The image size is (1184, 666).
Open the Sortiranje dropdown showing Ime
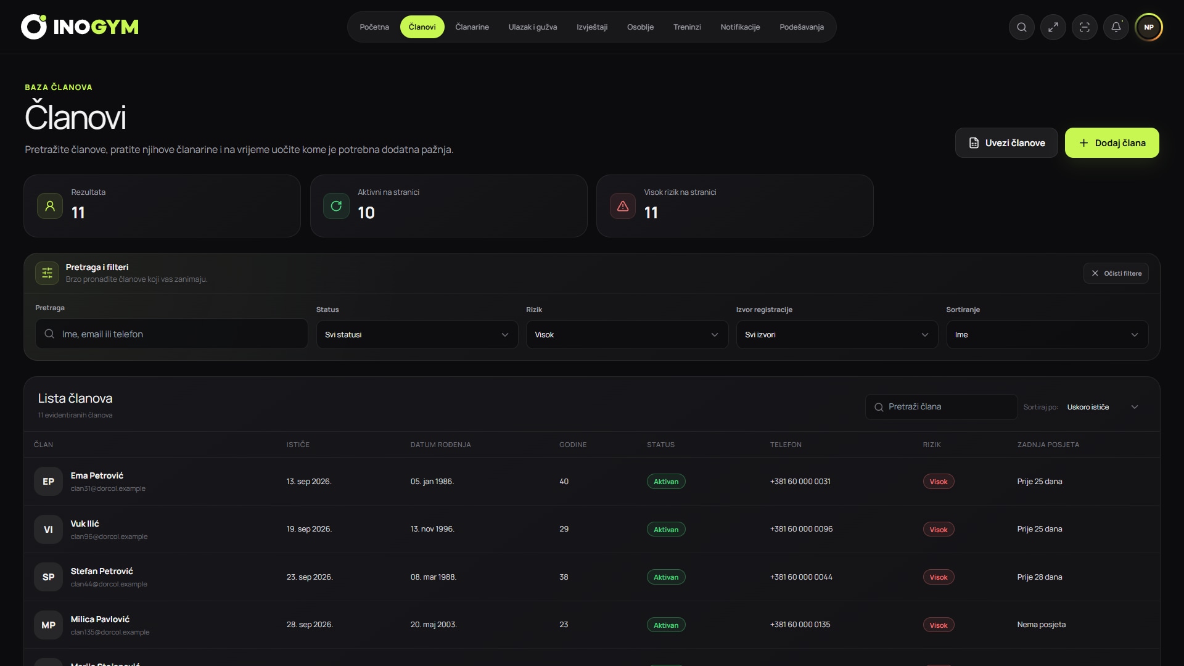(1047, 335)
